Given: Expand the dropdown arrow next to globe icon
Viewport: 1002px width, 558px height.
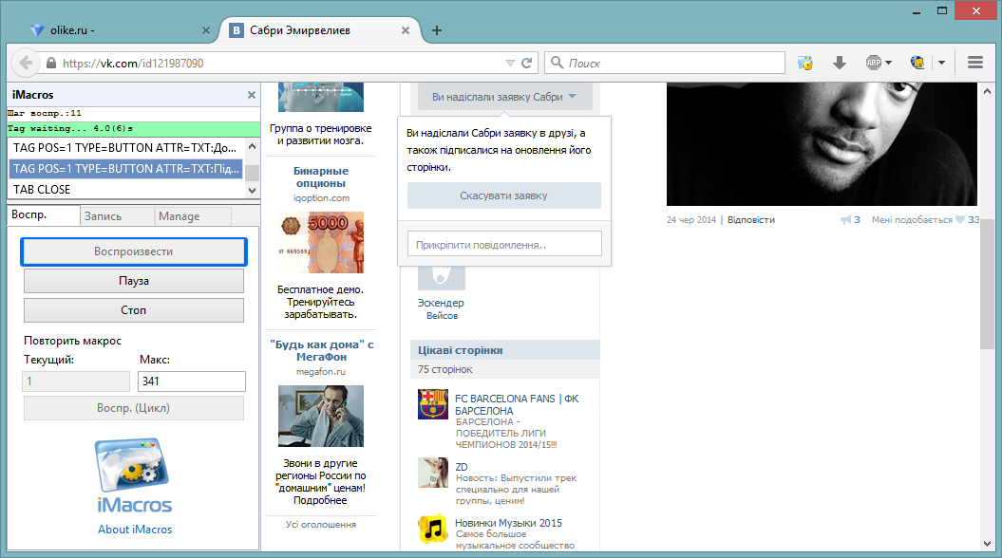Looking at the screenshot, I should [941, 63].
